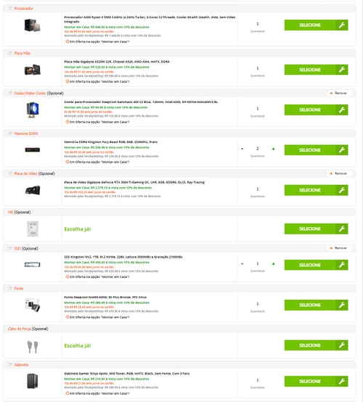Click wrench icon in Cabo de Força row
The height and width of the screenshot is (402, 363).
342,345
